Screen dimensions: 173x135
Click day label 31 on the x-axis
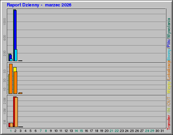point(162,131)
